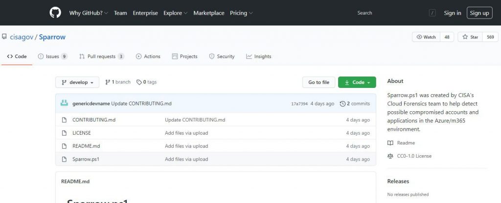
Task: Open the Releases heading link
Action: click(x=398, y=182)
